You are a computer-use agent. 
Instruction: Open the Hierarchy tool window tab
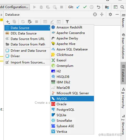(x=123, y=98)
